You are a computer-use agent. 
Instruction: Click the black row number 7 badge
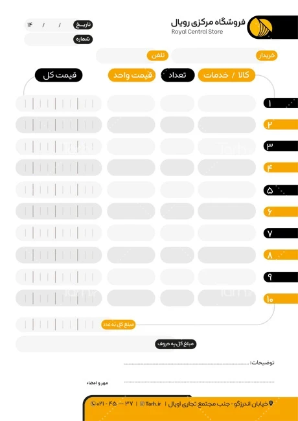click(281, 233)
